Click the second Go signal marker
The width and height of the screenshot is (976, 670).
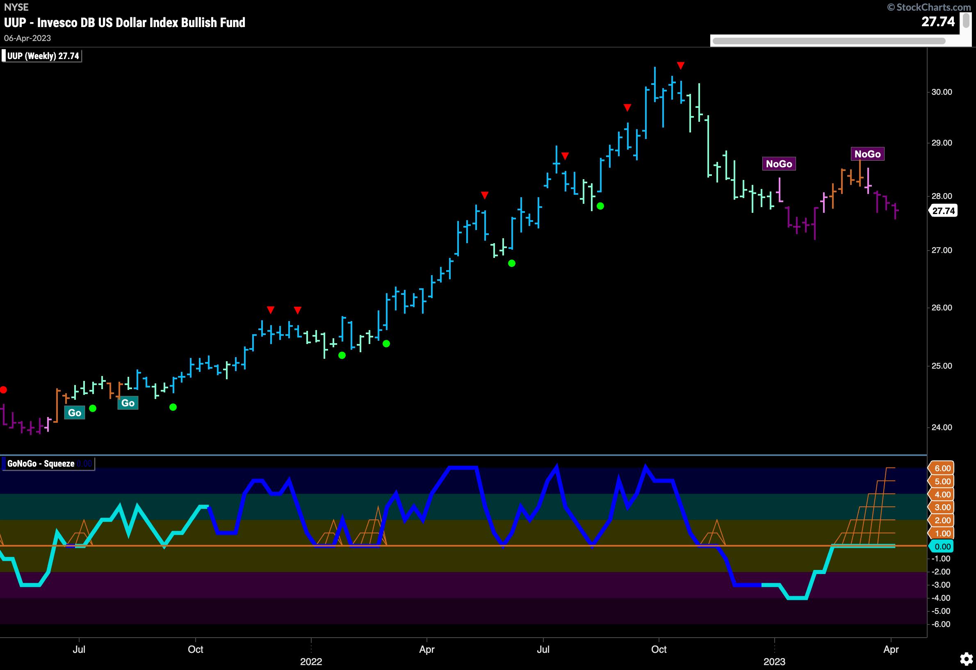[x=128, y=403]
